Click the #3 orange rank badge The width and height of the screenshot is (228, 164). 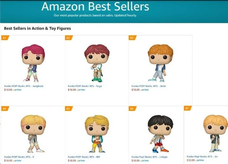coord(132,38)
